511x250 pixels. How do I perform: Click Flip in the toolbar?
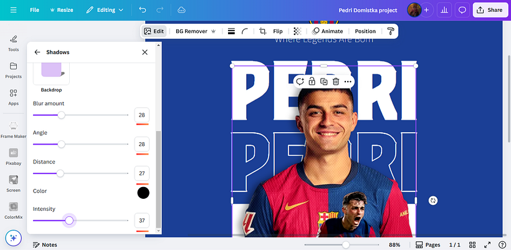point(278,31)
